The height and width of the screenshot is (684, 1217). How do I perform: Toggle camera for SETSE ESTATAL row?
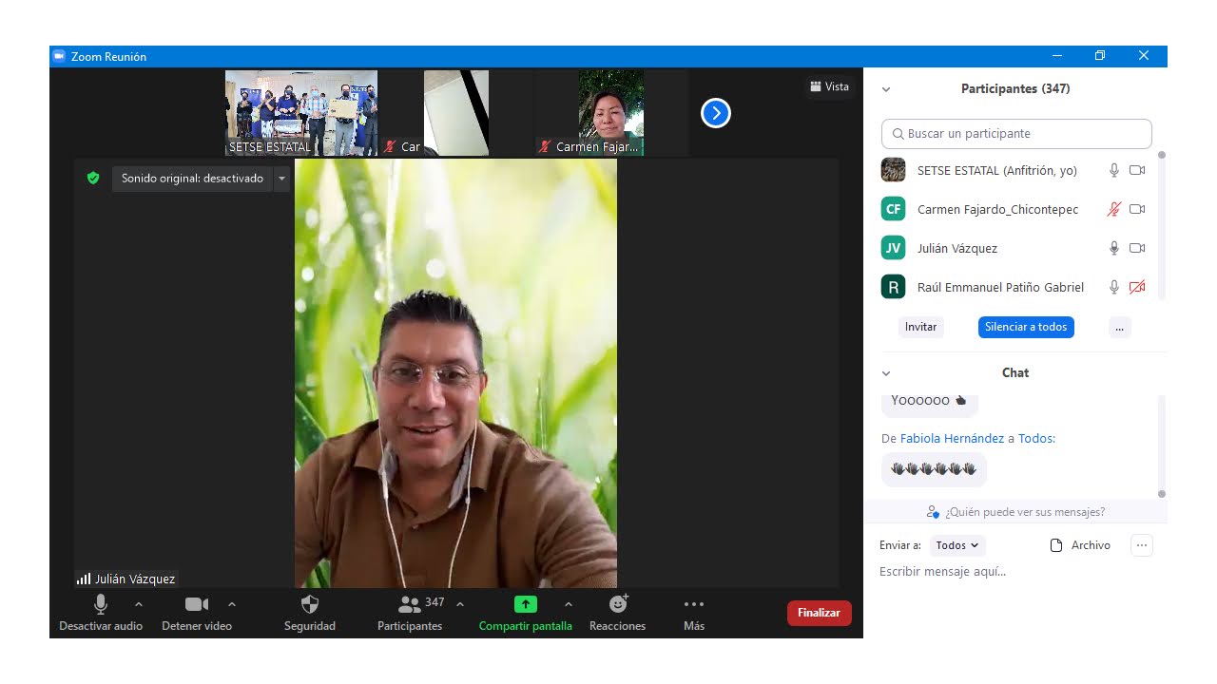(x=1137, y=170)
